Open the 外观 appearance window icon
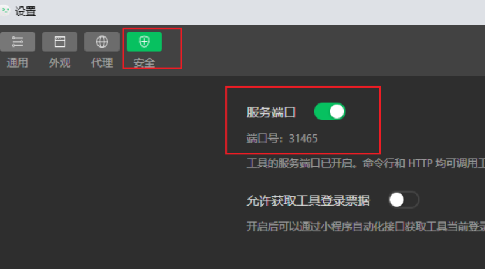The width and height of the screenshot is (485, 269). coord(60,42)
